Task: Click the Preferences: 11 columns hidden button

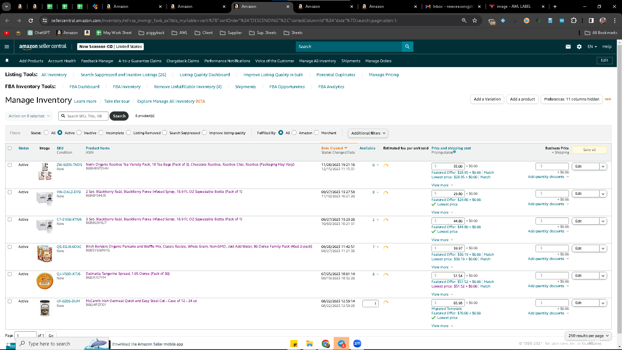Action: (x=572, y=99)
